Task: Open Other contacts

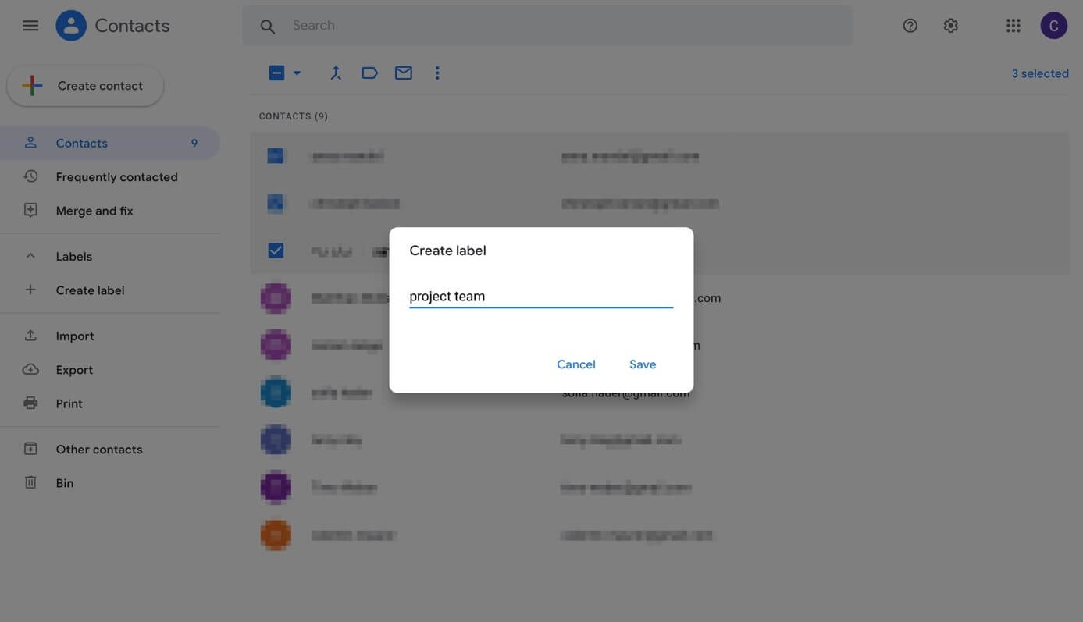Action: [109, 449]
